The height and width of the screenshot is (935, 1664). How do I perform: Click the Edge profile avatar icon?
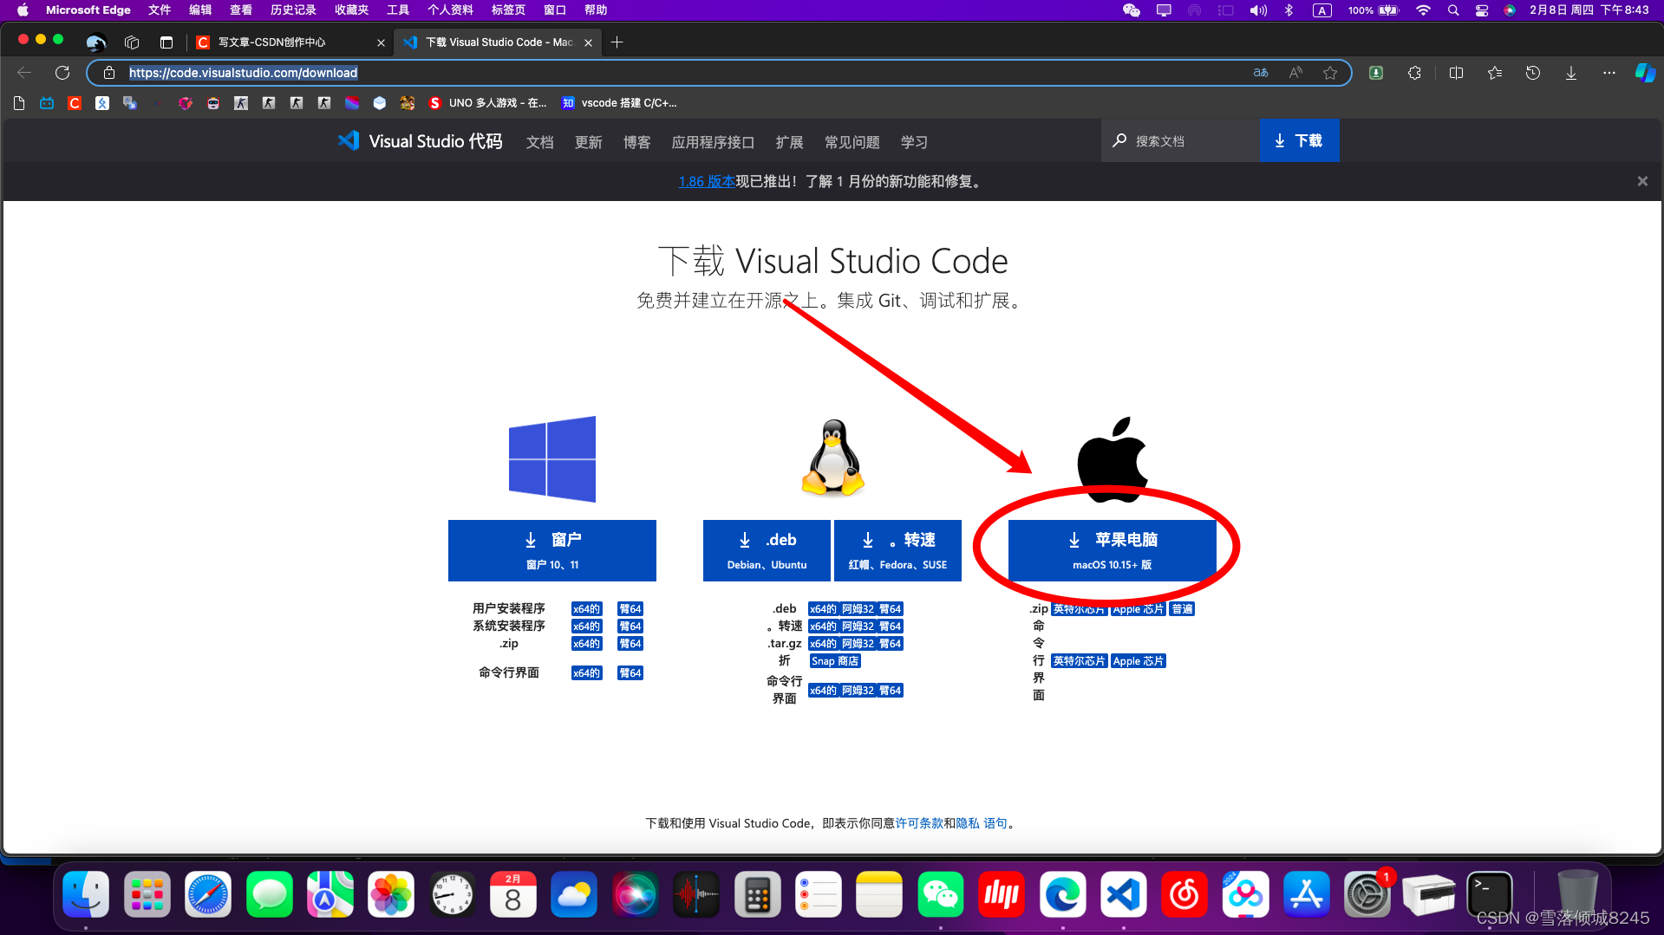pos(96,42)
